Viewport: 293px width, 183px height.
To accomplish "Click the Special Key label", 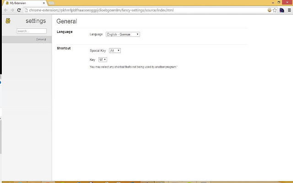I will [98, 51].
